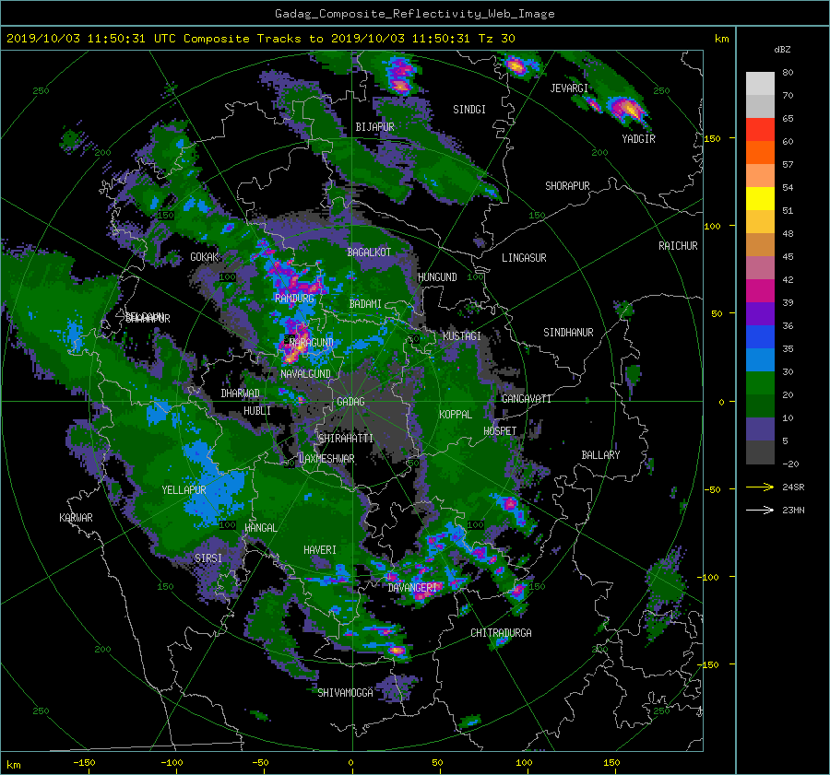Select the KARWAR coastal label
The height and width of the screenshot is (775, 830).
(76, 518)
